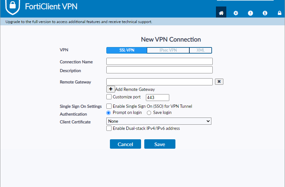Enable the Customize port checkbox
Image resolution: width=285 pixels, height=187 pixels.
pyautogui.click(x=109, y=97)
